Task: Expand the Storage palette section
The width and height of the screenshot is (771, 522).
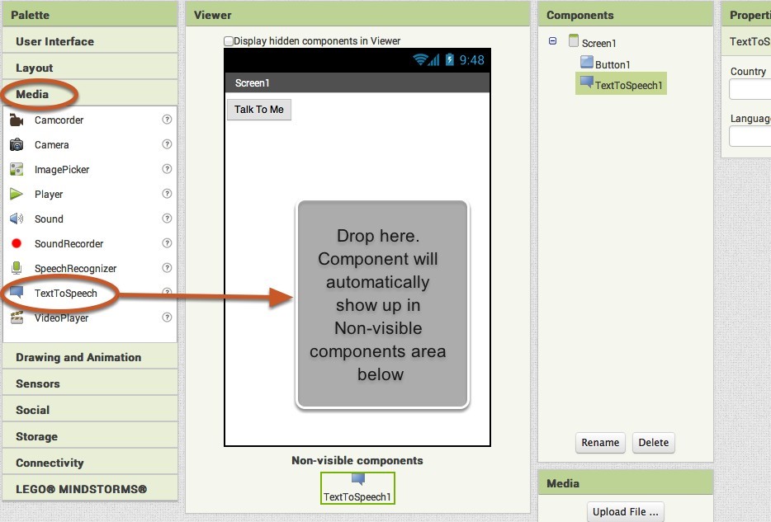Action: pyautogui.click(x=90, y=436)
